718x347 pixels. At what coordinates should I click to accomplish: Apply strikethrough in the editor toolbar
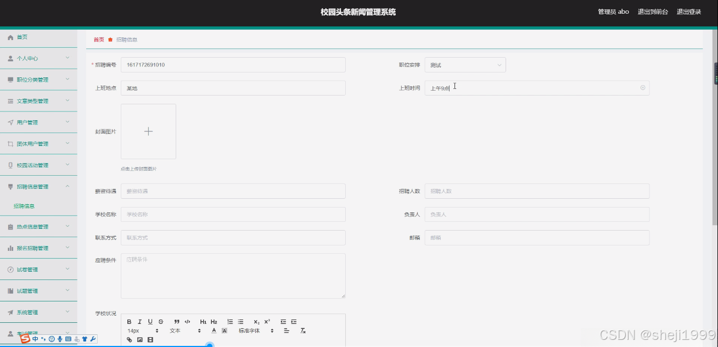pyautogui.click(x=160, y=322)
